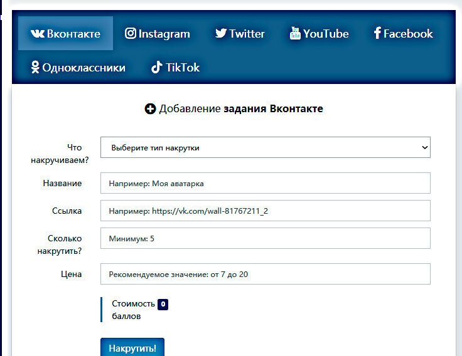Image resolution: width=462 pixels, height=356 pixels.
Task: Switch to the Вконтакте tab
Action: coord(65,33)
